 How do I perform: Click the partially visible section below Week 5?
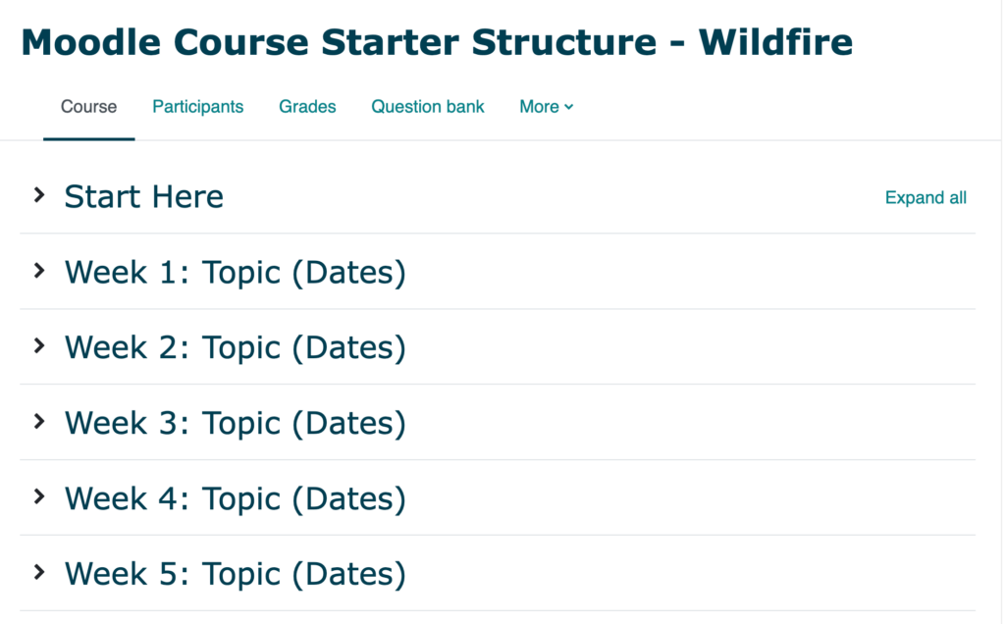pos(236,620)
